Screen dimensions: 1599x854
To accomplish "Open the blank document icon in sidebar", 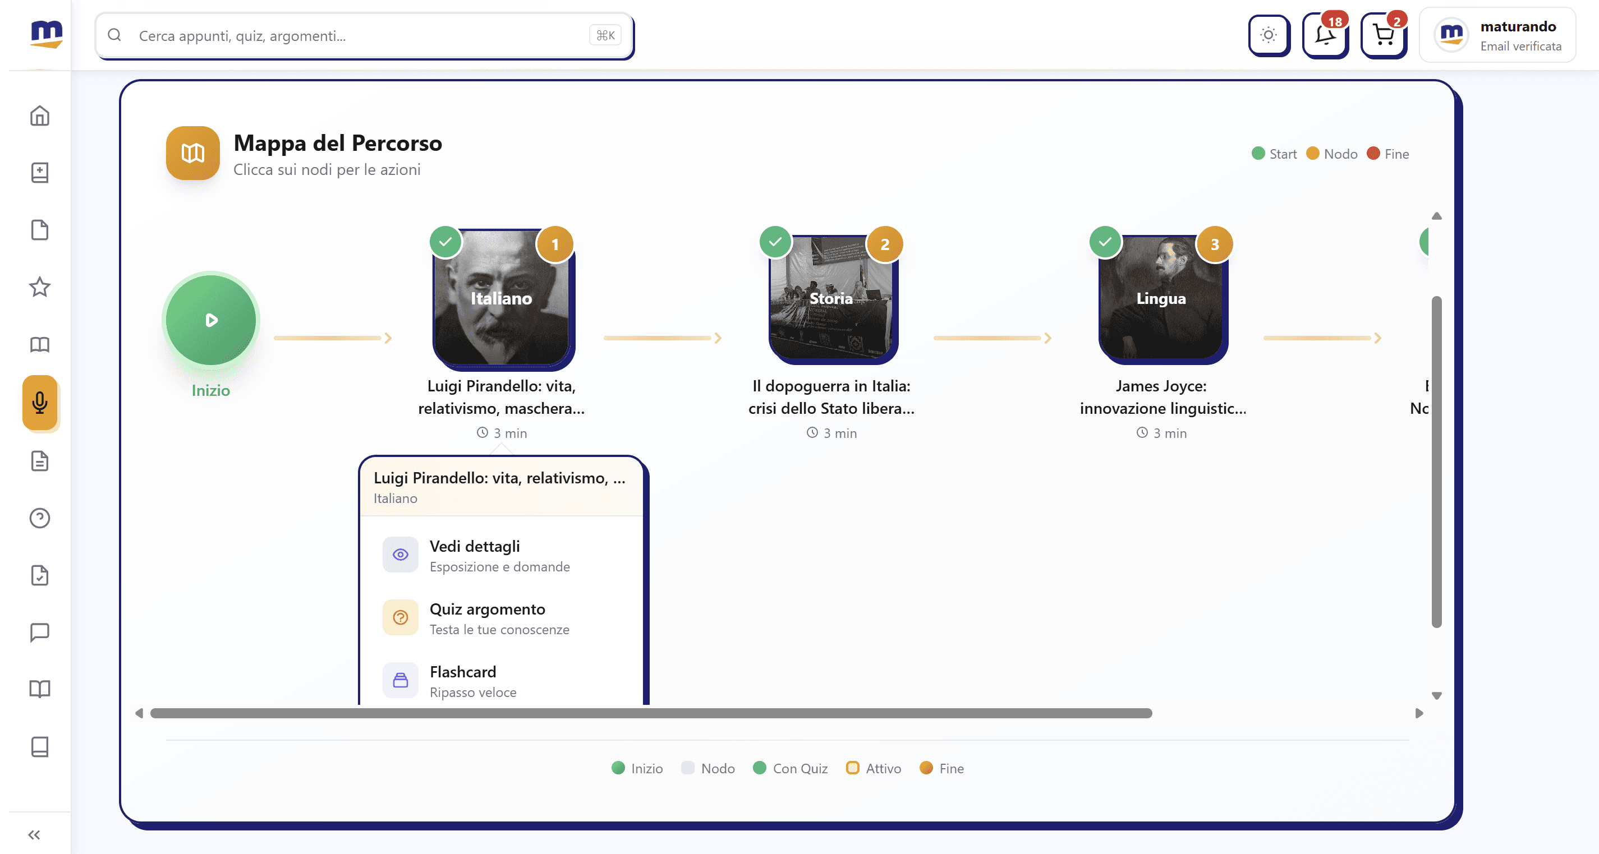I will 40,230.
